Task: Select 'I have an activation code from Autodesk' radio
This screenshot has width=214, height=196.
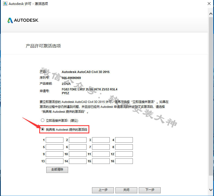Action: (x=42, y=129)
